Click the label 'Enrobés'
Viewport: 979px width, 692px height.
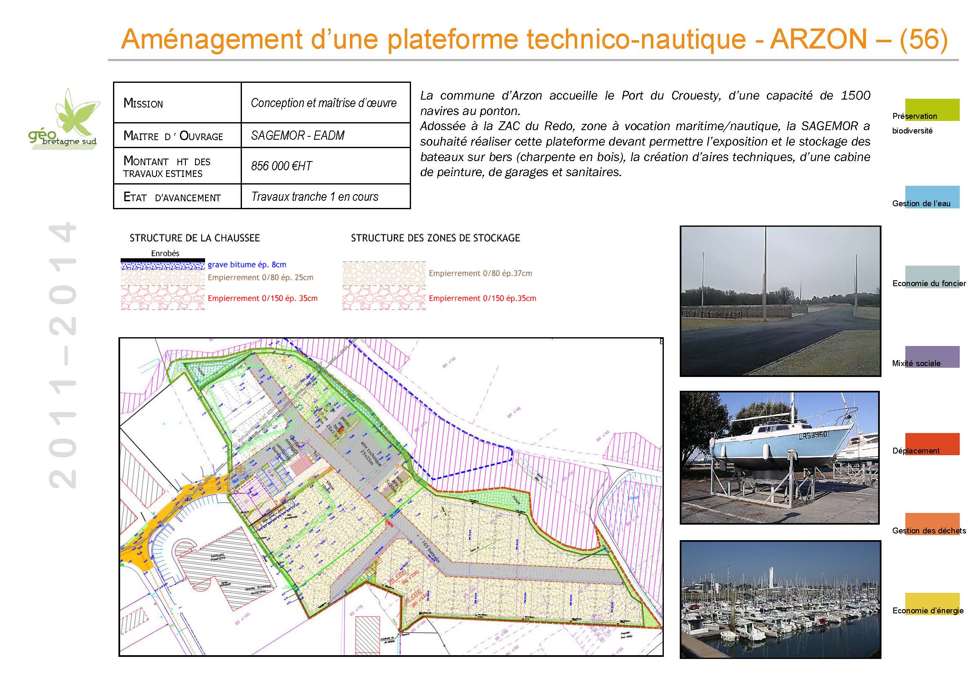[165, 253]
